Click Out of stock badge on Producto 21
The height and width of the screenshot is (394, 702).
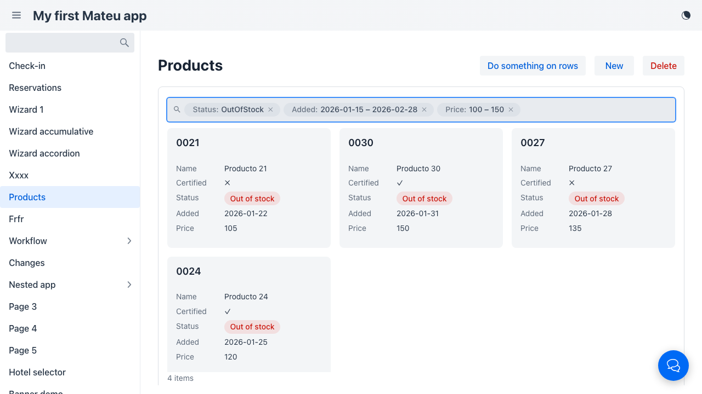pos(252,199)
